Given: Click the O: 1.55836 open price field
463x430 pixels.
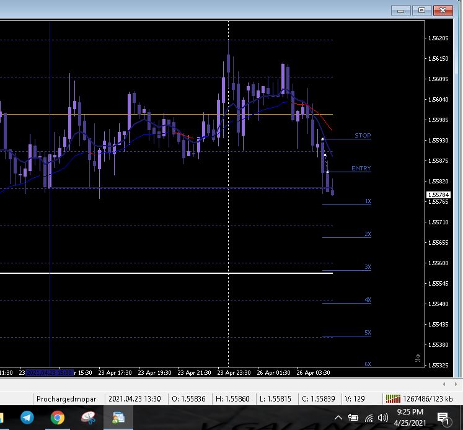Looking at the screenshot, I should pos(190,399).
